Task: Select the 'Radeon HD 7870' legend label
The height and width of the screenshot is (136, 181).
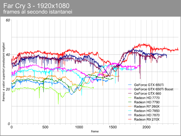Action: (x=147, y=115)
